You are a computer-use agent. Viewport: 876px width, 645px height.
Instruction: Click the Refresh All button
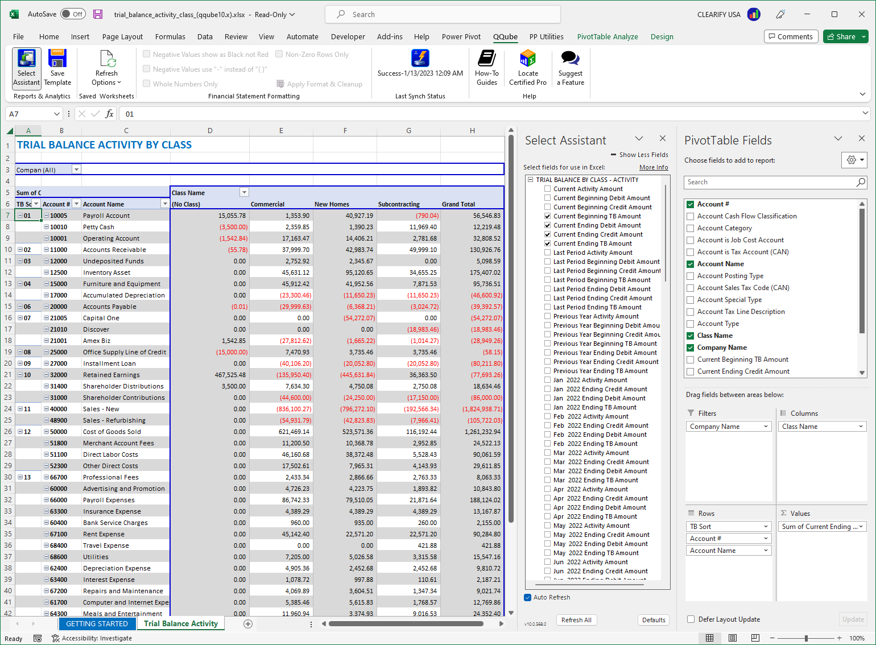(x=576, y=620)
